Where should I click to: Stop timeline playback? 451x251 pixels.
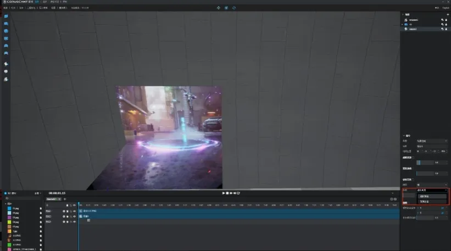[x=227, y=193]
